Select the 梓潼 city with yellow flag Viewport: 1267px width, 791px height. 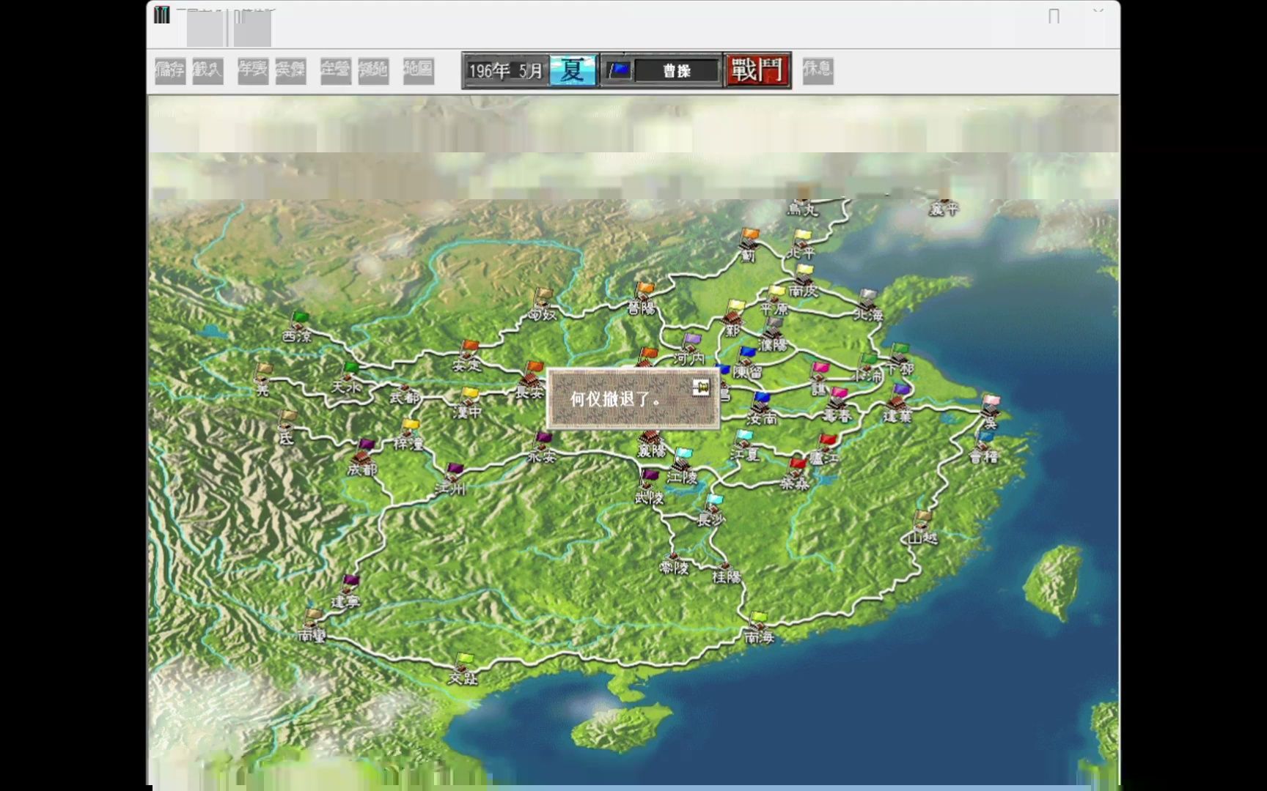[x=408, y=435]
